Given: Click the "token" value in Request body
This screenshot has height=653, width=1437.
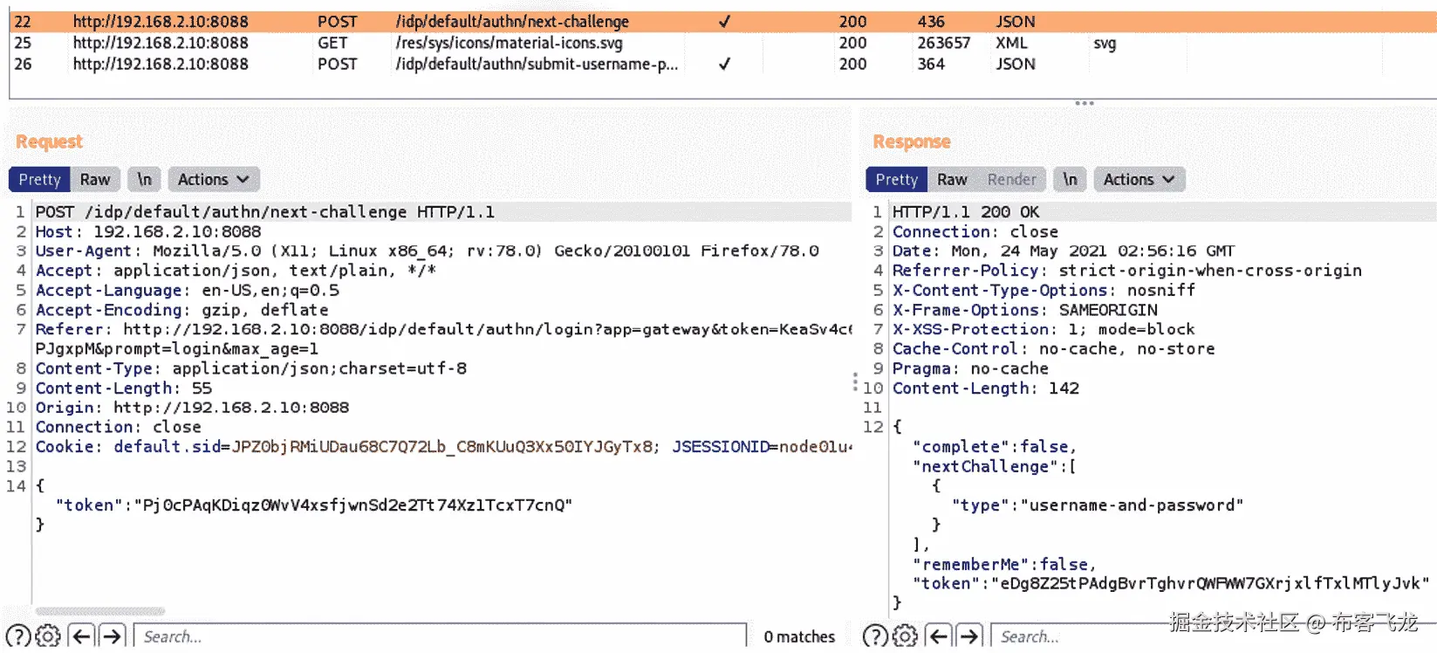Looking at the screenshot, I should click(x=353, y=505).
